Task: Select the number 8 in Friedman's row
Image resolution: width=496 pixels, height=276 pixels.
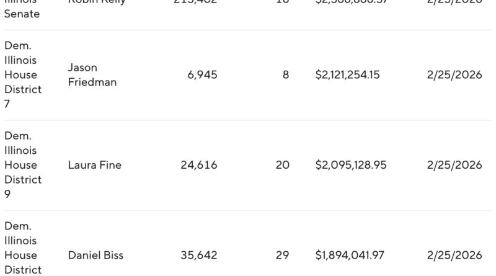Action: [x=285, y=75]
